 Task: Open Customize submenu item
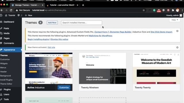tap(5, 60)
